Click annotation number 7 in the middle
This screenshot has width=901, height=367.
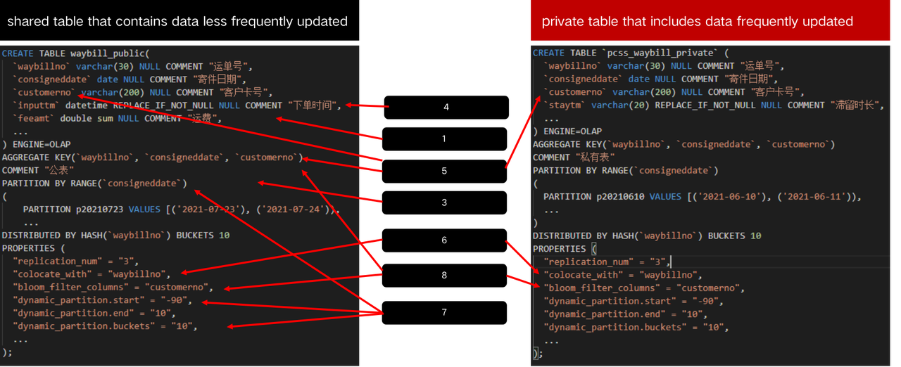(444, 312)
